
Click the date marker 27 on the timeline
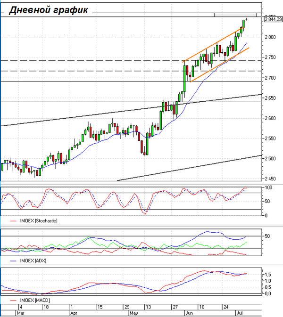pos(175,307)
